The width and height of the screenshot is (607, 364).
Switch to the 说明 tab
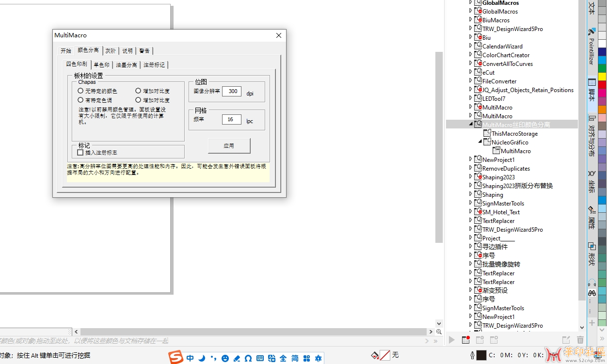click(127, 51)
